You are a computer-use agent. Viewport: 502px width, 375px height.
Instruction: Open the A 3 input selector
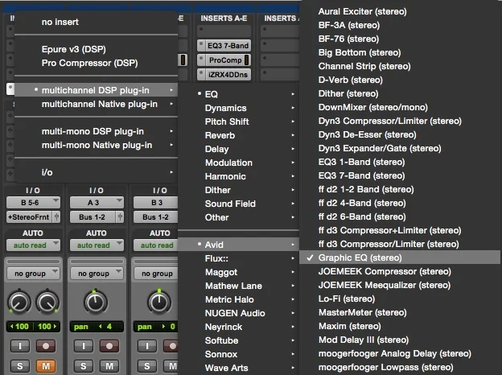pyautogui.click(x=97, y=203)
